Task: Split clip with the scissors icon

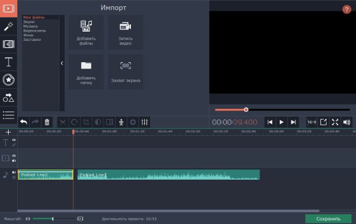Action: click(63, 122)
